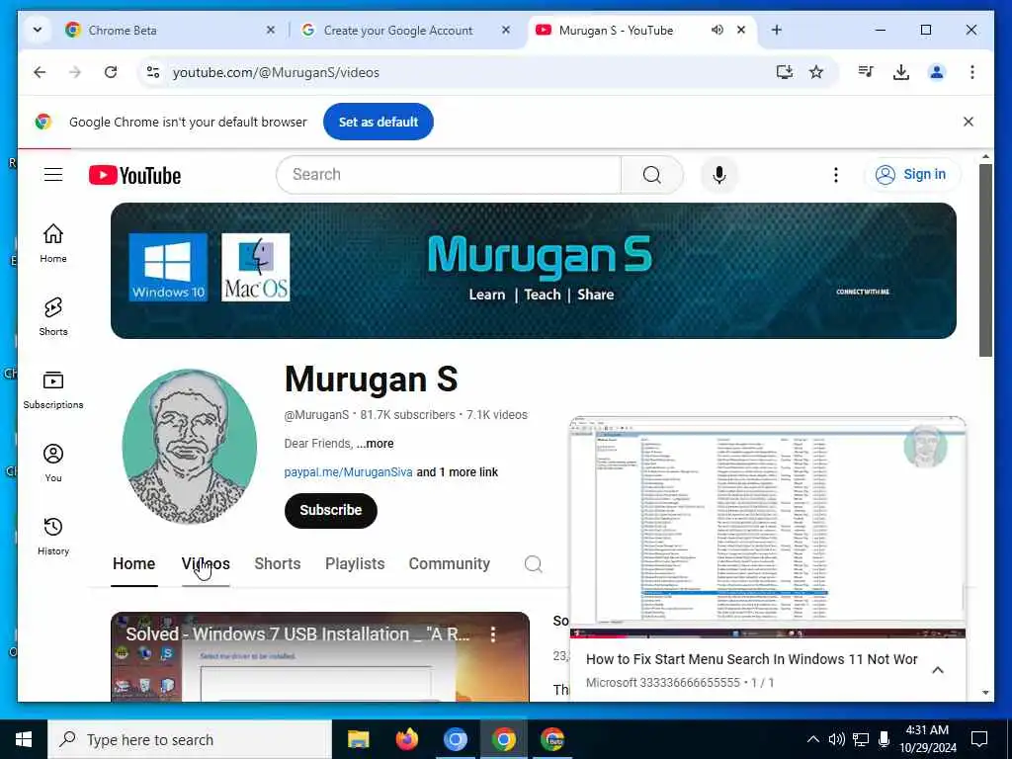
Task: Select the channel Videos tab
Action: (206, 564)
